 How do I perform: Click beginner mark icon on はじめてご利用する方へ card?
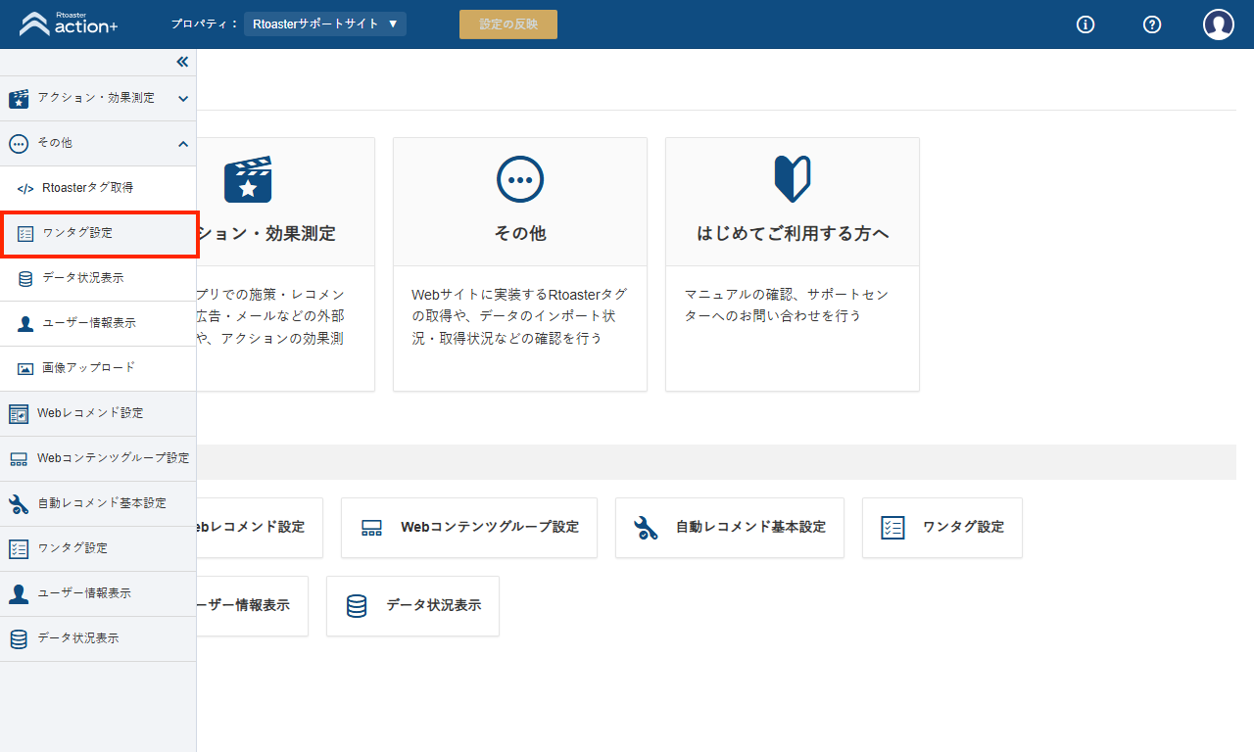point(793,179)
